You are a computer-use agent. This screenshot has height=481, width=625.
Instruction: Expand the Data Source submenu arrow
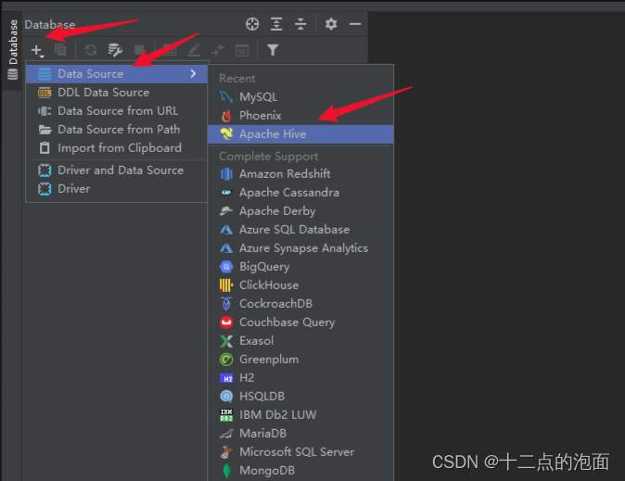click(x=193, y=74)
